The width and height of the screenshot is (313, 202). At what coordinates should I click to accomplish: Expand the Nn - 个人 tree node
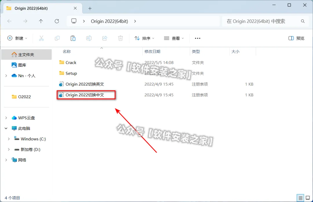[x=6, y=76]
